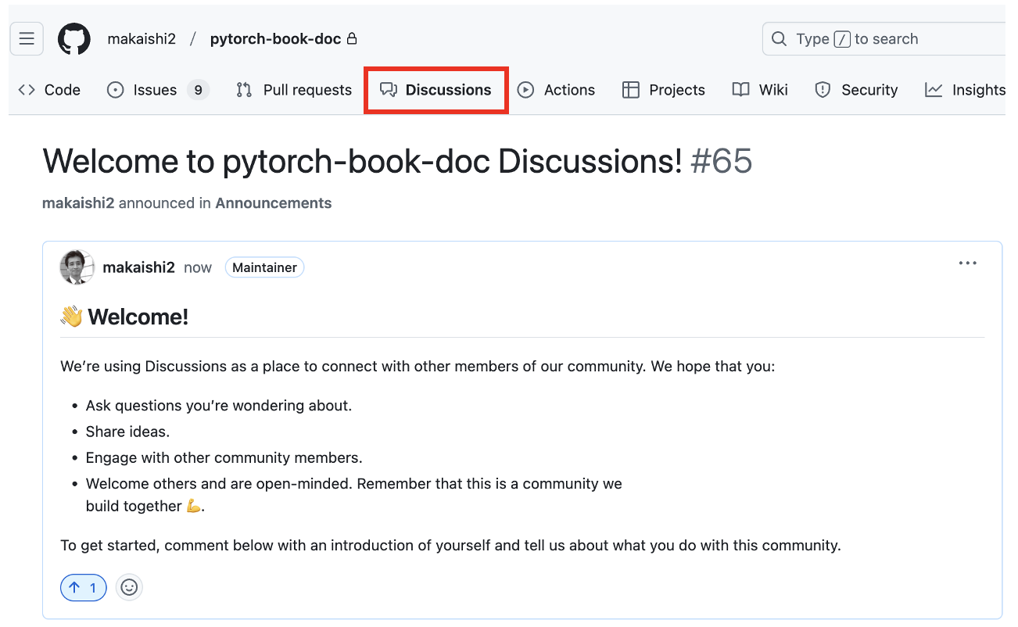The height and width of the screenshot is (627, 1018).
Task: Switch to the Code tab
Action: [49, 90]
